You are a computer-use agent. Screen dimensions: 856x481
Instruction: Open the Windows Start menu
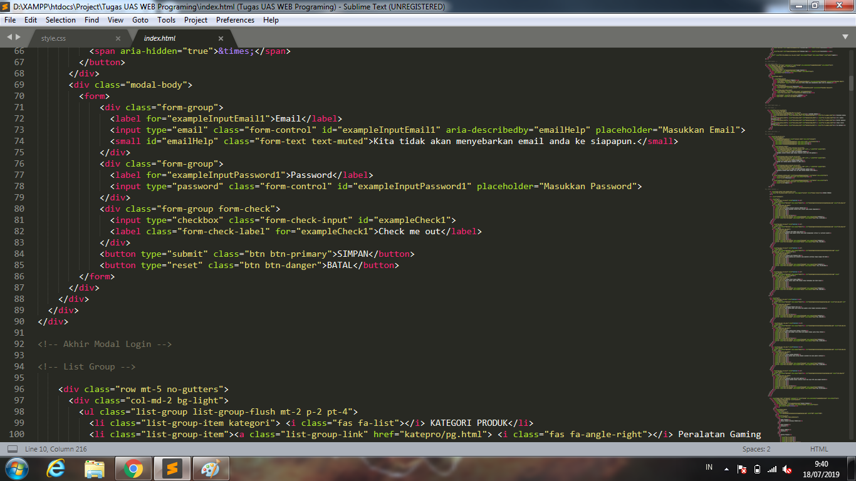(x=16, y=468)
